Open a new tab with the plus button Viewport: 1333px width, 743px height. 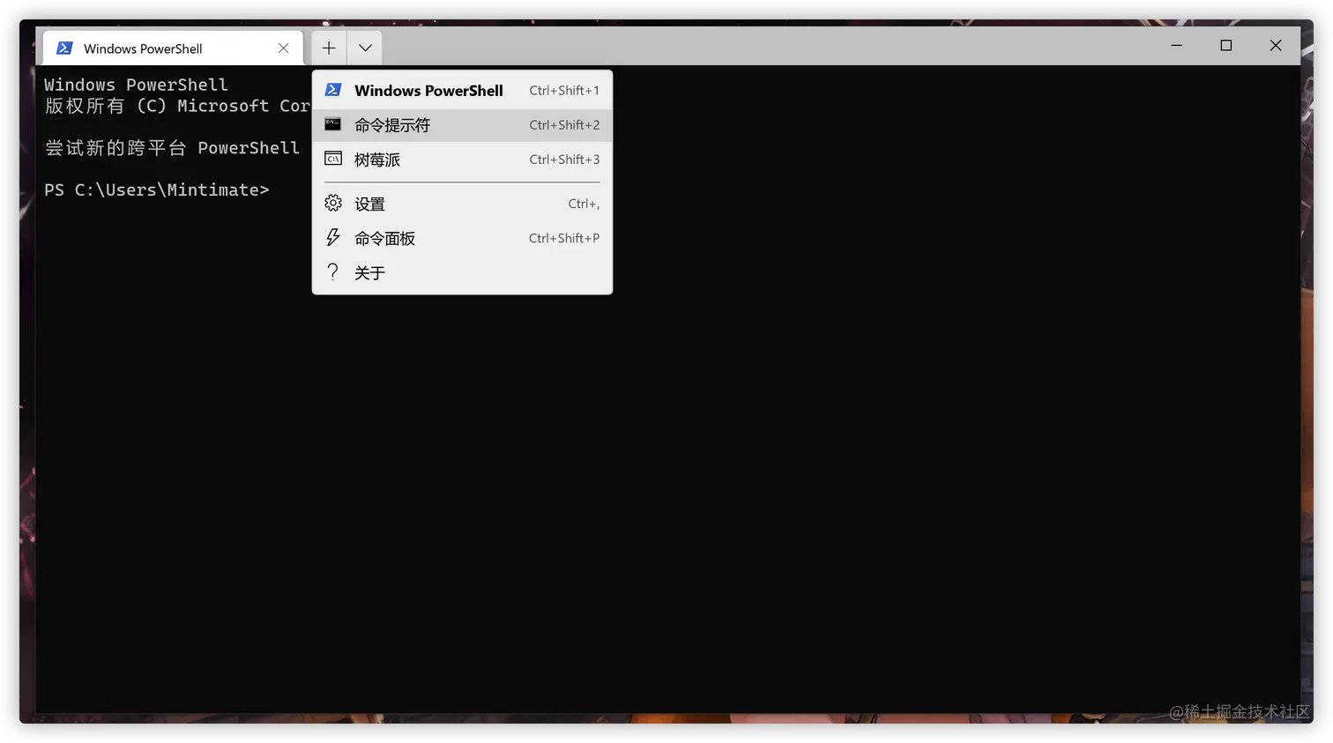[329, 48]
